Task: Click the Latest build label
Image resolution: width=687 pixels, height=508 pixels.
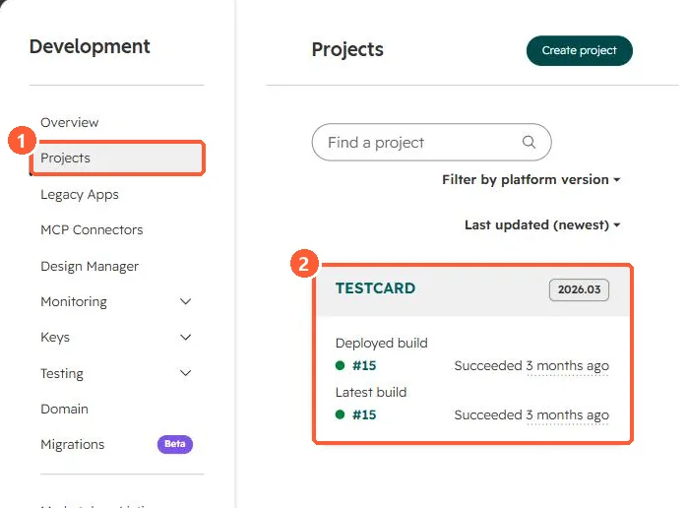Action: click(x=371, y=392)
